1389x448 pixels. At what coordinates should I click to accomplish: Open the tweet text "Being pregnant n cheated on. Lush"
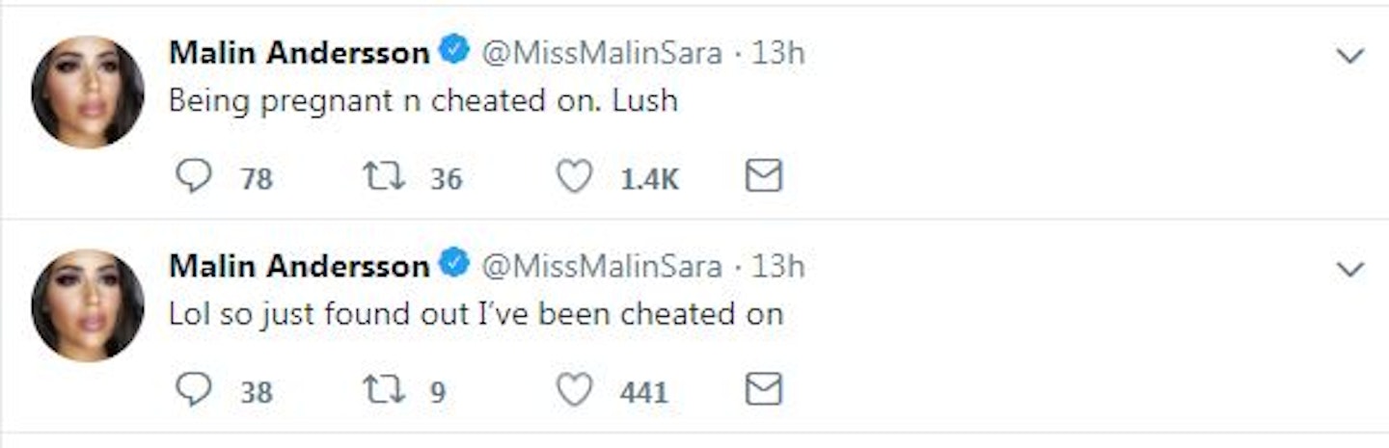tap(422, 101)
